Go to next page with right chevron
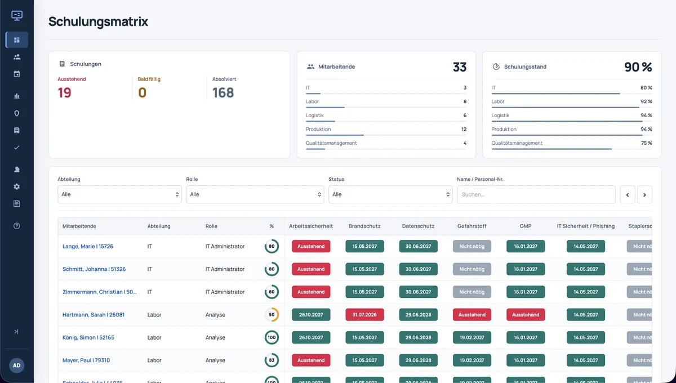 click(644, 194)
